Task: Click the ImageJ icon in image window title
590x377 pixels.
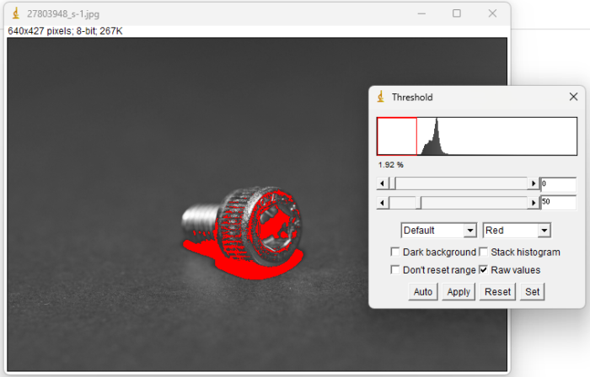Action: tap(16, 13)
